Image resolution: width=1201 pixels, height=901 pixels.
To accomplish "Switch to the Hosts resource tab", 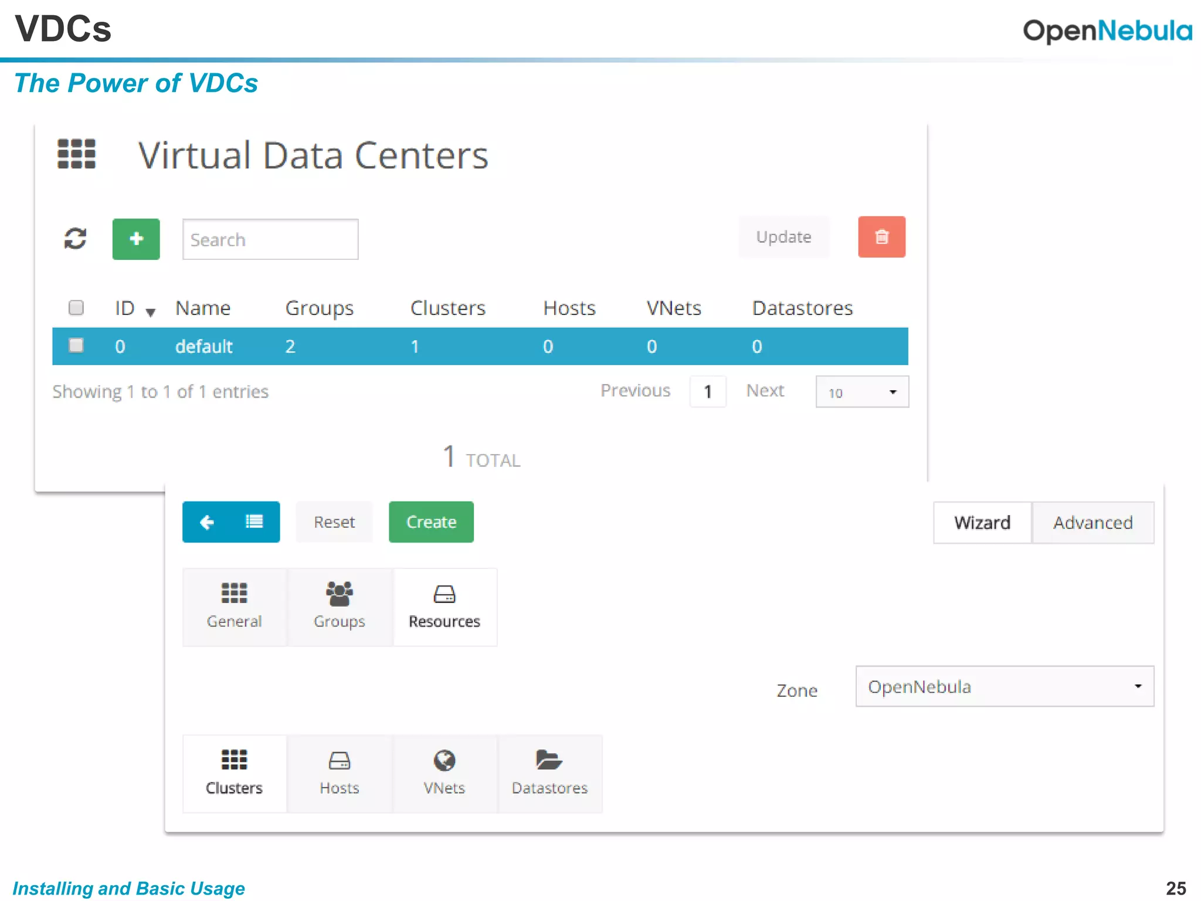I will 340,774.
